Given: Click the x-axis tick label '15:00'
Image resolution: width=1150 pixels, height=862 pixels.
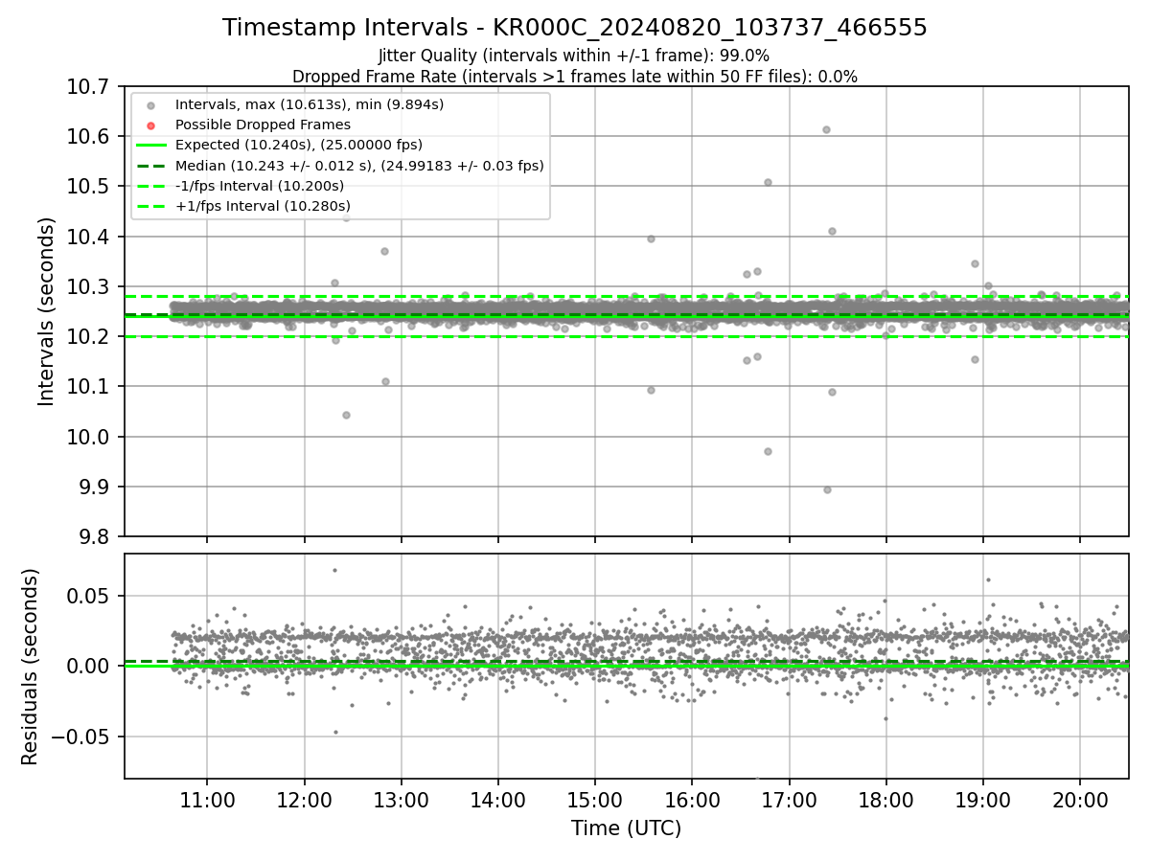Looking at the screenshot, I should [595, 800].
